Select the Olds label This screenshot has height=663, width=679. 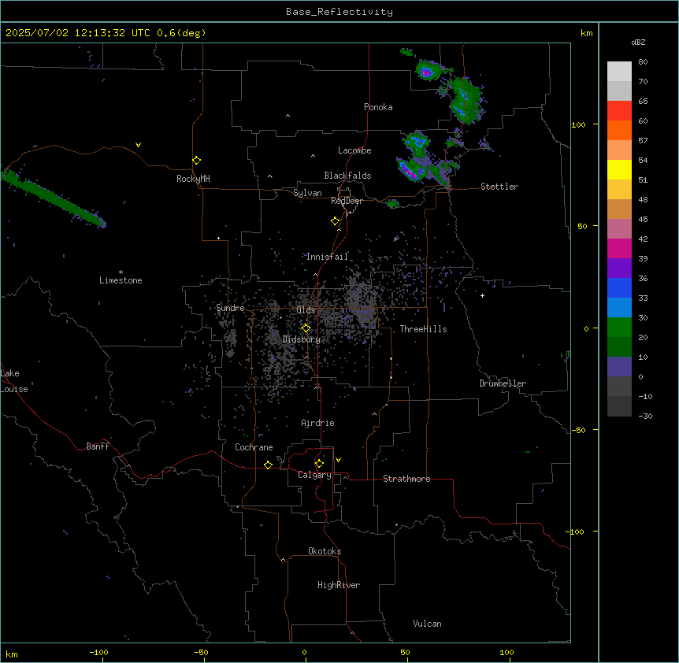(306, 310)
